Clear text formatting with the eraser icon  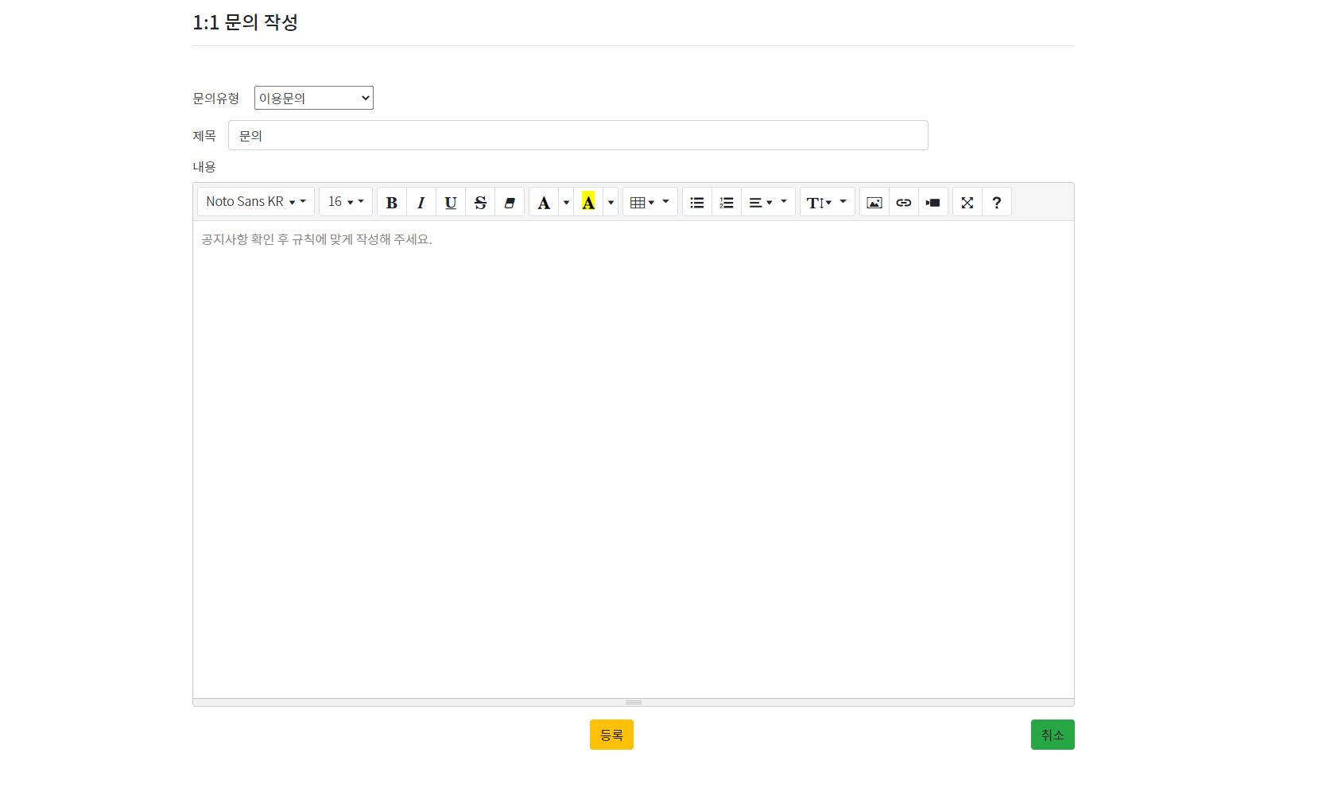pyautogui.click(x=510, y=202)
